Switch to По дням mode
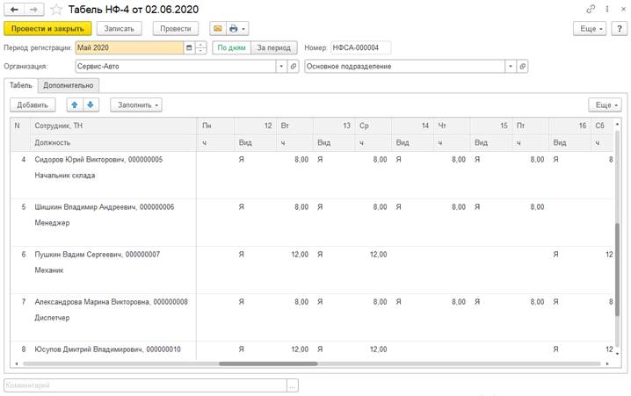The width and height of the screenshot is (631, 396). 231,47
